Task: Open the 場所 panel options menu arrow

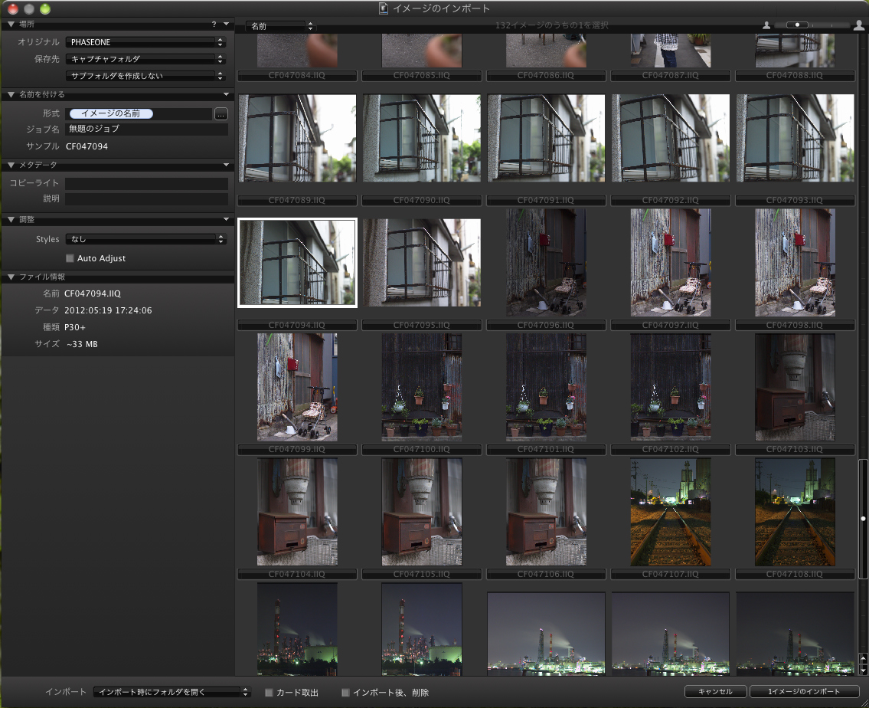Action: 226,25
